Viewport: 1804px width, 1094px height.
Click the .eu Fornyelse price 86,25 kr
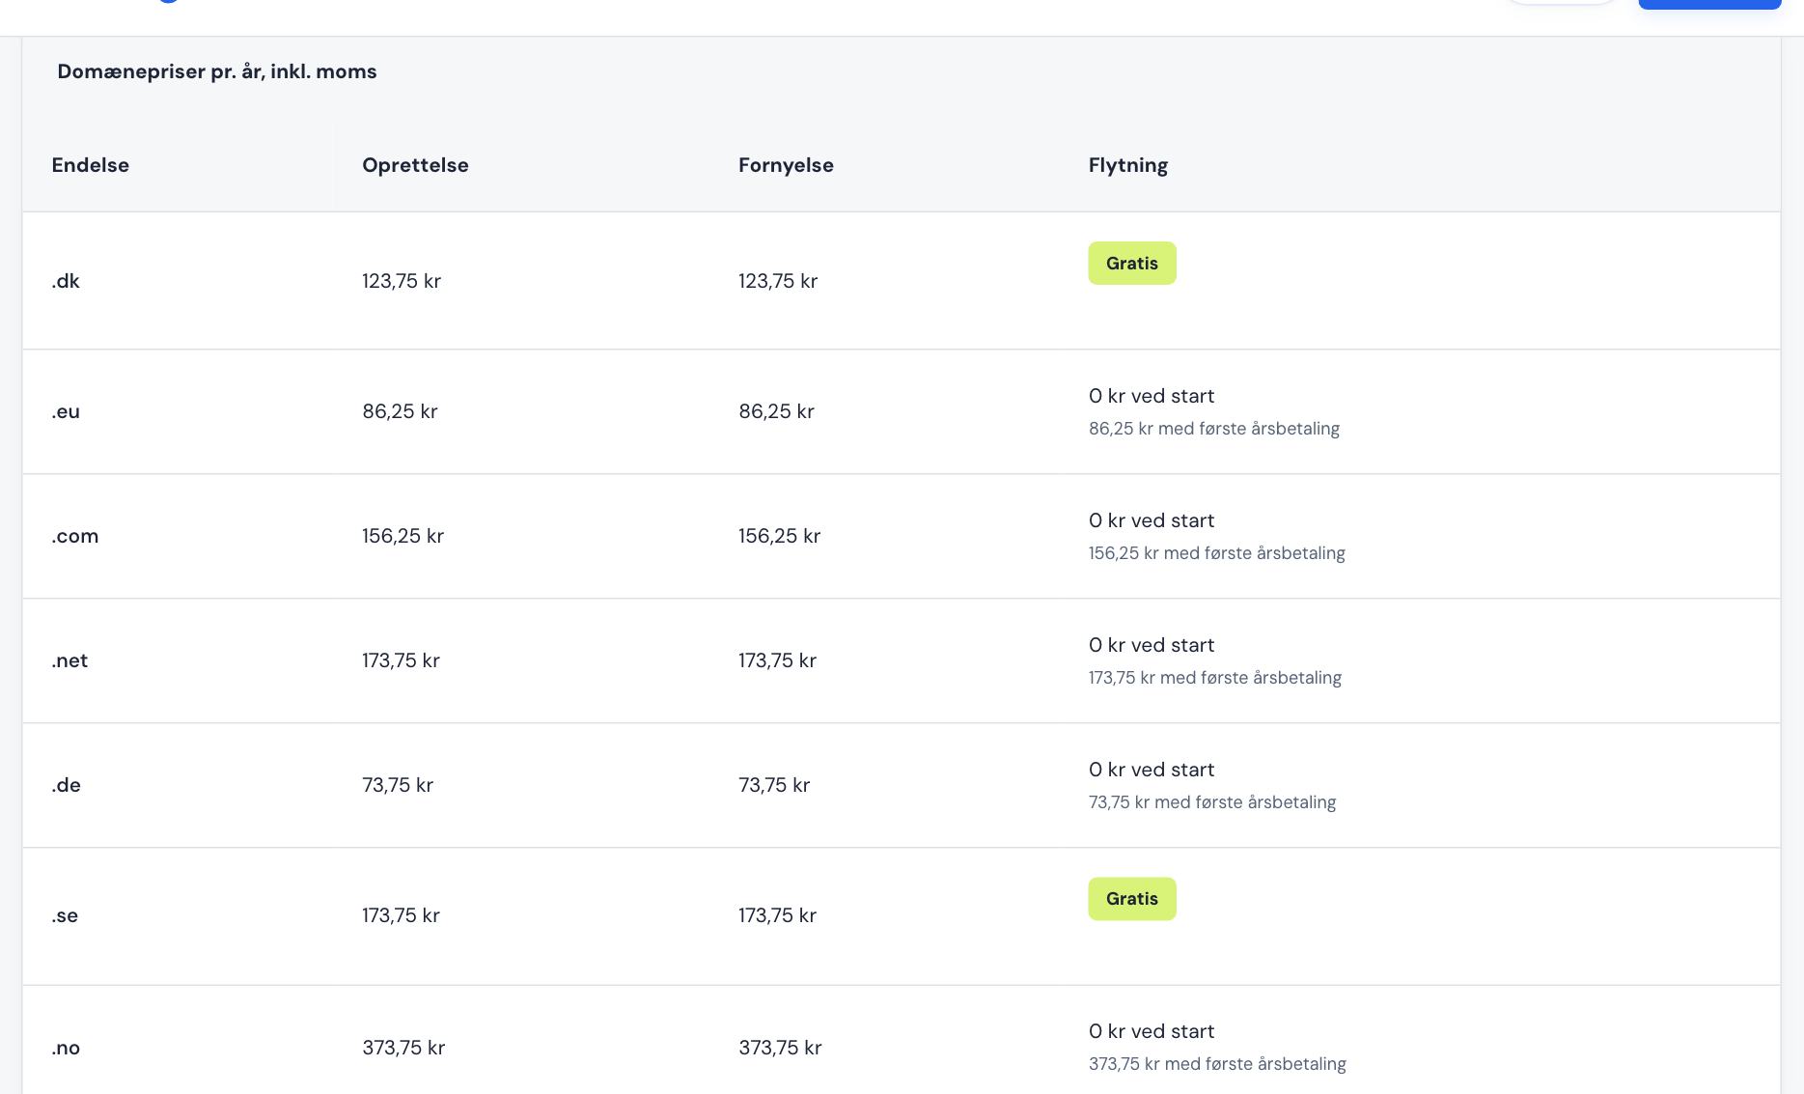(x=776, y=411)
